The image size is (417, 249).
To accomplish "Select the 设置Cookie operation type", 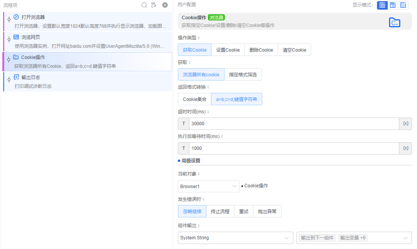I will 228,50.
